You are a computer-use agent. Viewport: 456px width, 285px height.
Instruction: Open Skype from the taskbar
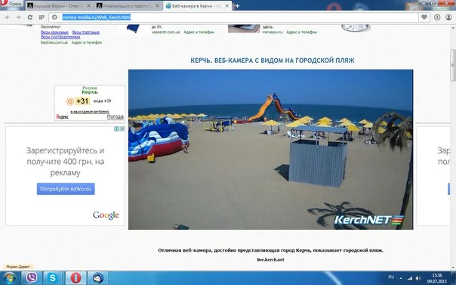[53, 277]
